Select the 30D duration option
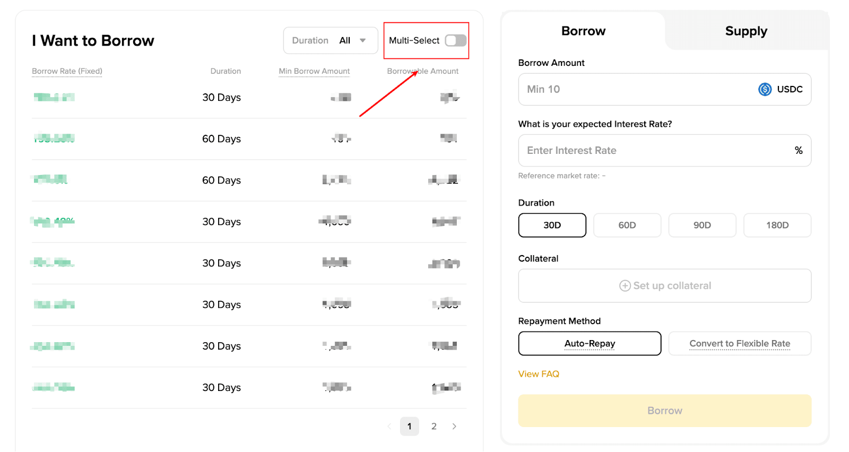Screen dimensions: 849x452 click(552, 225)
